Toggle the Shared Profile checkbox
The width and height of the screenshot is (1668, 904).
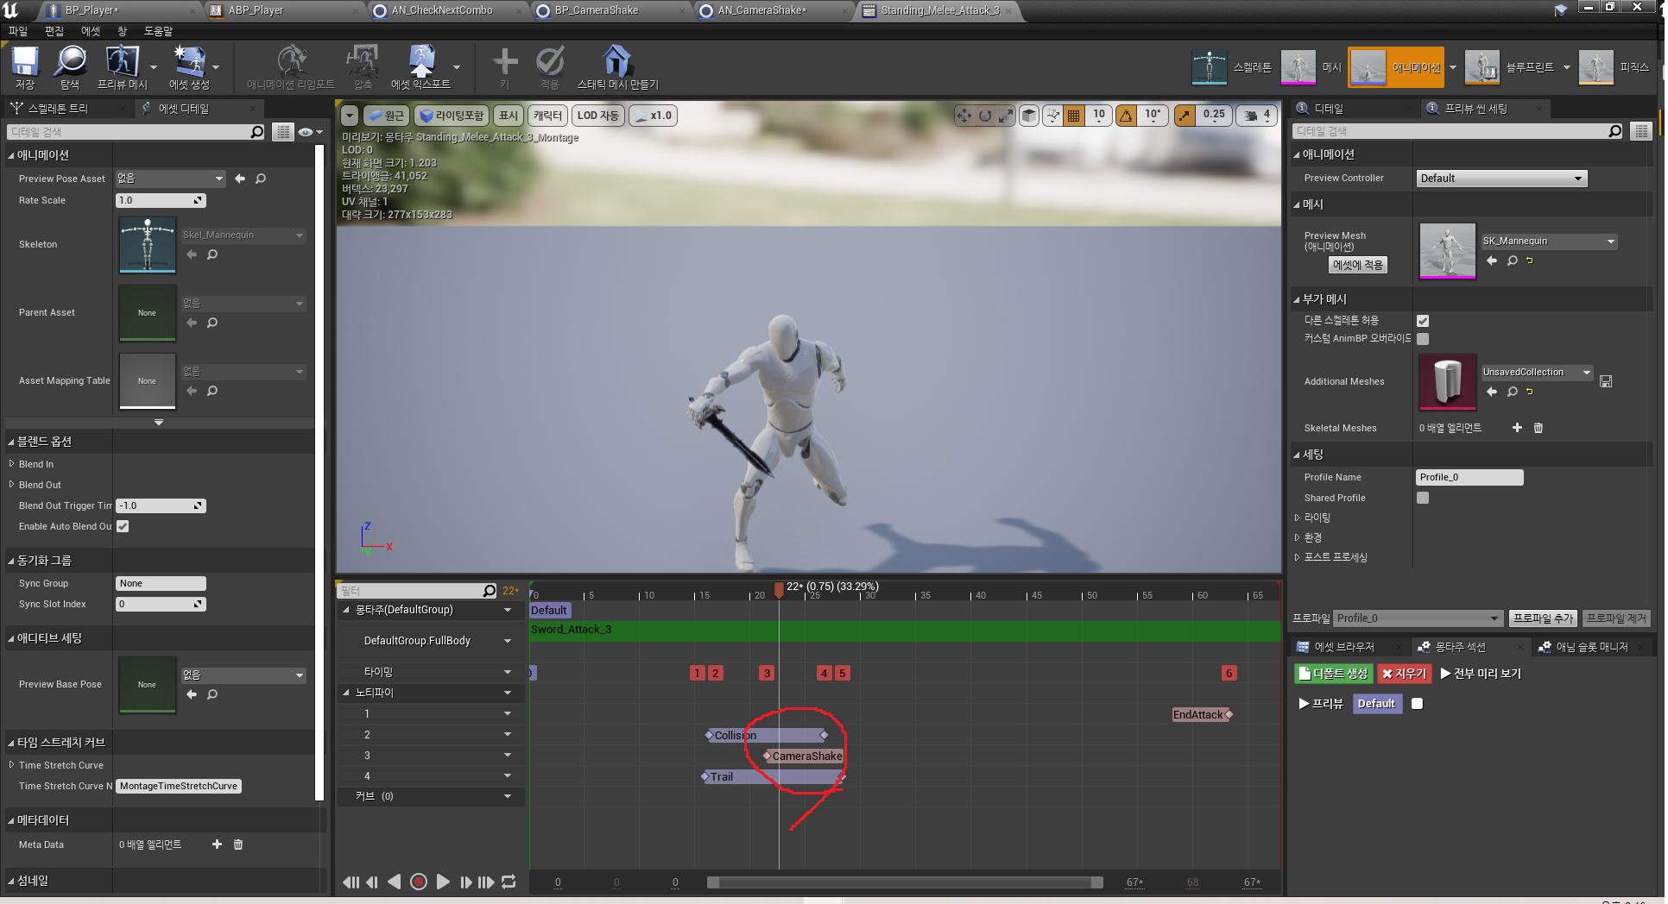pyautogui.click(x=1423, y=498)
